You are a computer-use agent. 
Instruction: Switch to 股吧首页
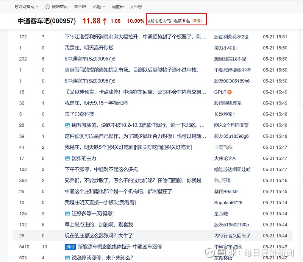pyautogui.click(x=59, y=6)
